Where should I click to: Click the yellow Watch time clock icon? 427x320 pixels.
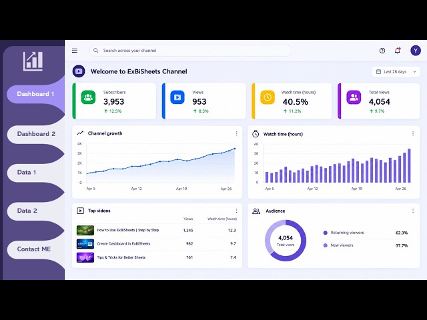pyautogui.click(x=268, y=97)
